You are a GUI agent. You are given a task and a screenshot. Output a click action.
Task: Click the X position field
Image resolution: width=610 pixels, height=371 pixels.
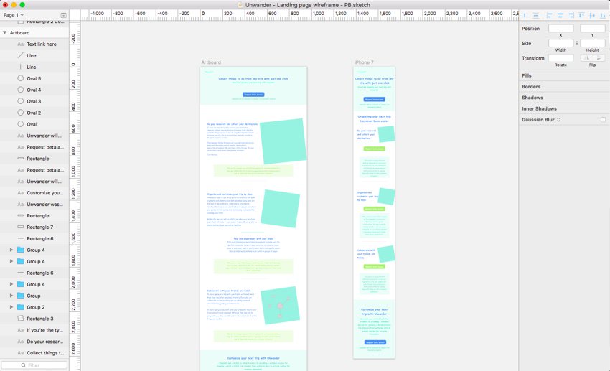[x=560, y=29]
